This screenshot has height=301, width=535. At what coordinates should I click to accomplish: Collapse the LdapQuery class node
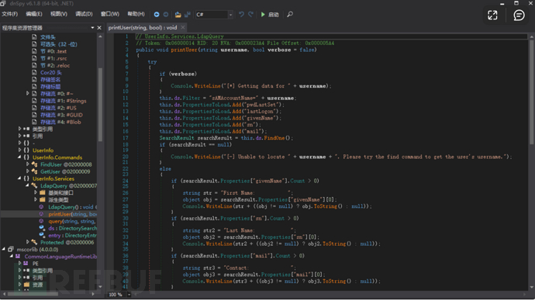(27, 185)
